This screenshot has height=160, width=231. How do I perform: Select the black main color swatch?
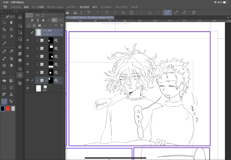3,108
